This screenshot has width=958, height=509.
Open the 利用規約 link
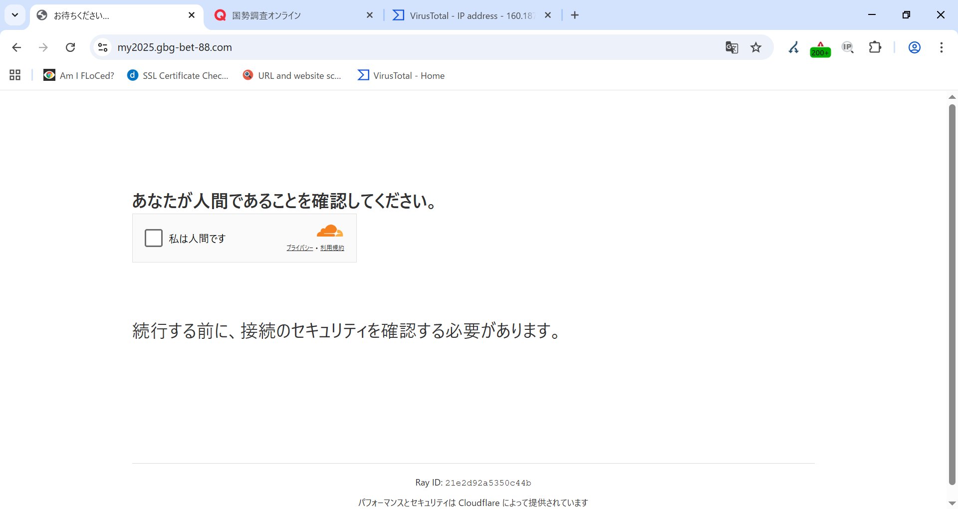331,247
